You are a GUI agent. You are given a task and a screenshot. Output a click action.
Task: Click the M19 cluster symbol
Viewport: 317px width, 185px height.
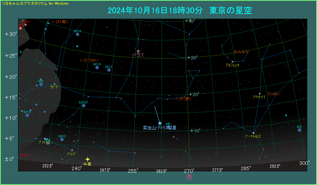(27, 115)
